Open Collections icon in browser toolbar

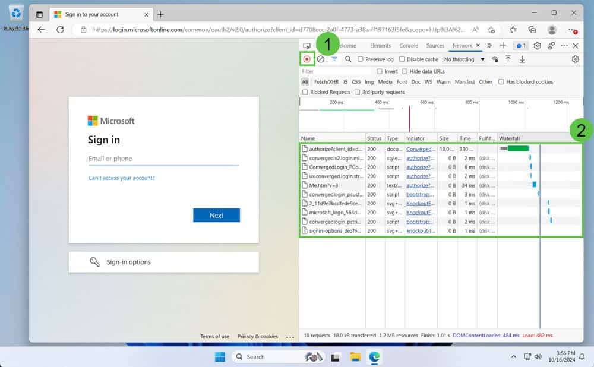532,30
